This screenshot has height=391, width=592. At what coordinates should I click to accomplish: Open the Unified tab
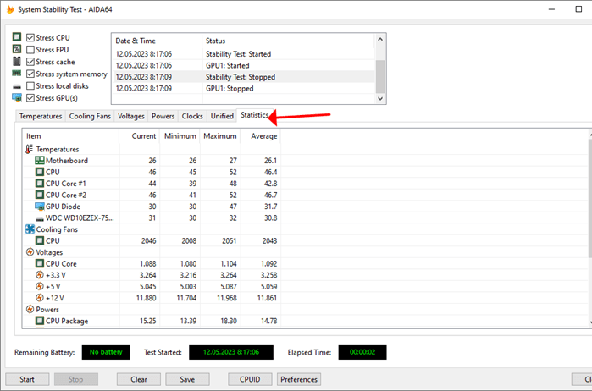point(222,116)
